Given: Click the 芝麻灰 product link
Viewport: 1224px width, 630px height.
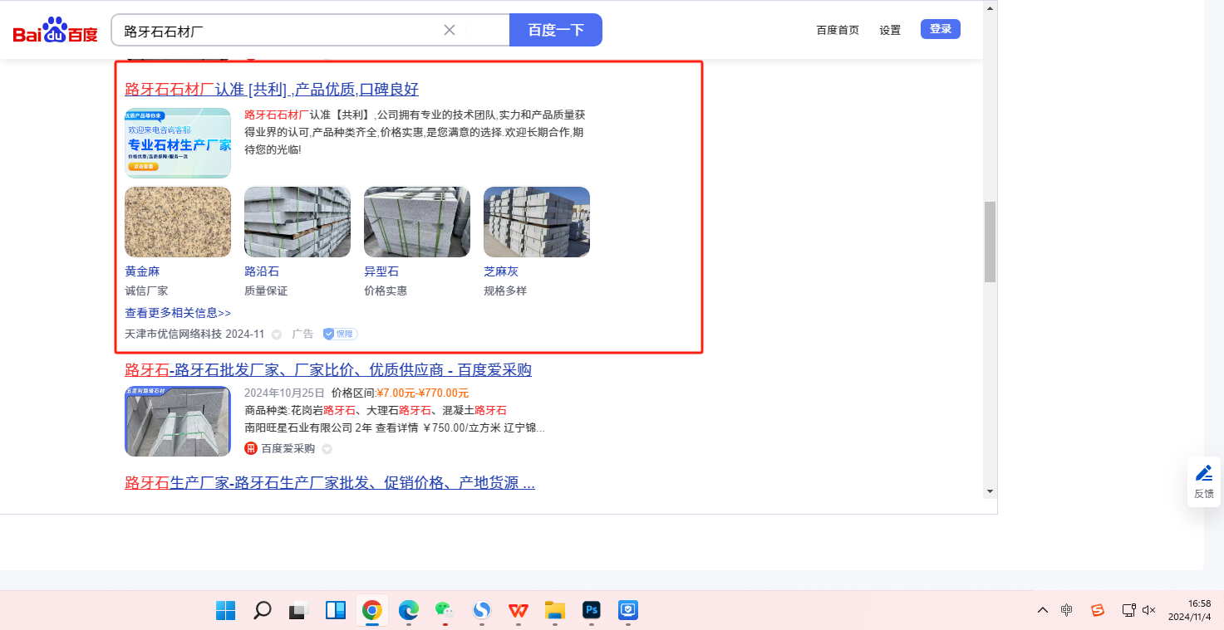Looking at the screenshot, I should pos(501,271).
